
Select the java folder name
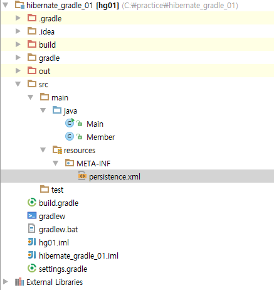[70, 111]
